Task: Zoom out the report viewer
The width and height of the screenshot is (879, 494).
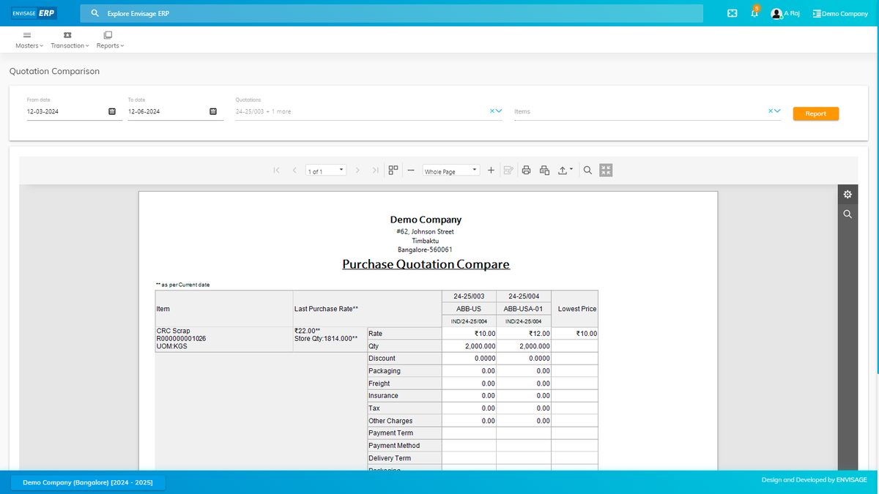Action: [411, 171]
